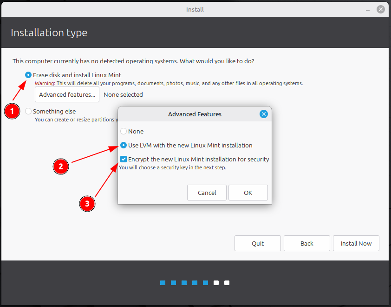391x307 pixels.
Task: Select Erase disk and install Linux Mint
Action: 29,75
